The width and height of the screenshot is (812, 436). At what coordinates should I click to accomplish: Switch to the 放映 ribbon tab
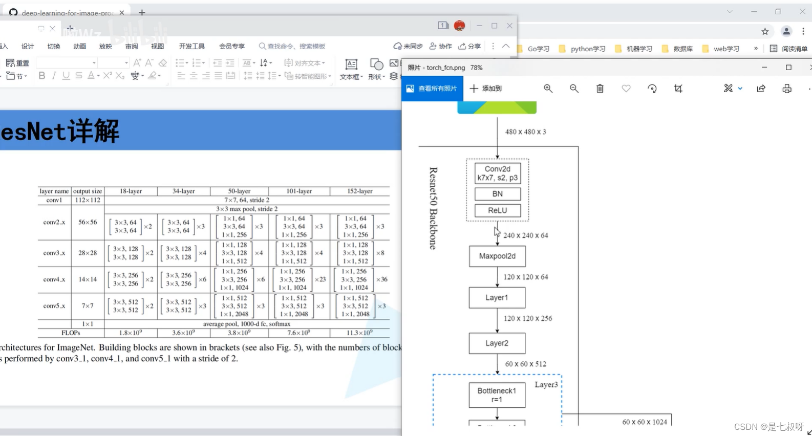tap(105, 46)
